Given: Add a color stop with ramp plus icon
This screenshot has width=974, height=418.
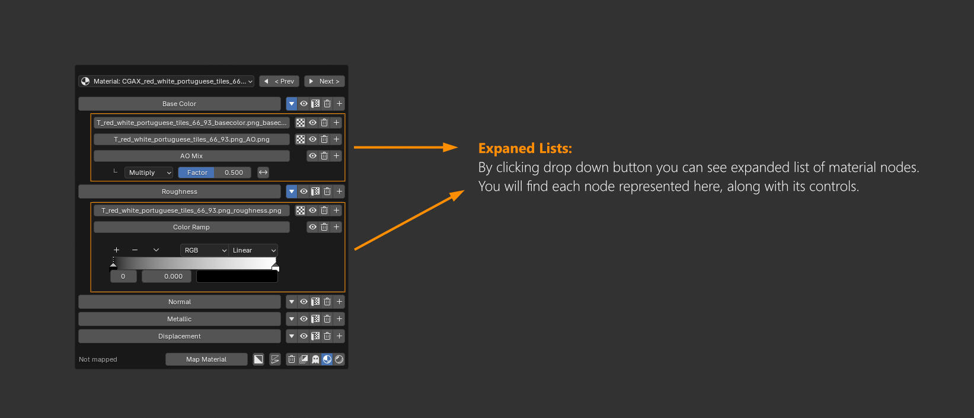Looking at the screenshot, I should pyautogui.click(x=117, y=250).
